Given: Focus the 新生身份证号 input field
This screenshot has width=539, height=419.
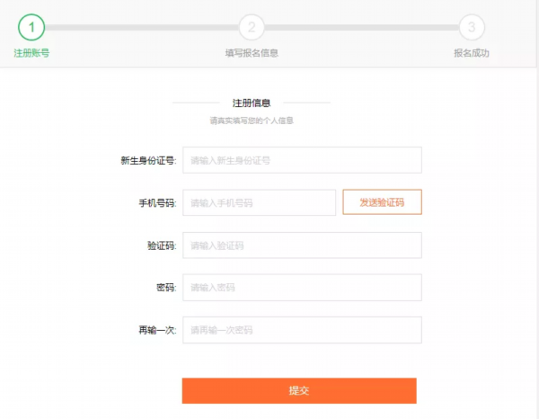Looking at the screenshot, I should pyautogui.click(x=302, y=160).
